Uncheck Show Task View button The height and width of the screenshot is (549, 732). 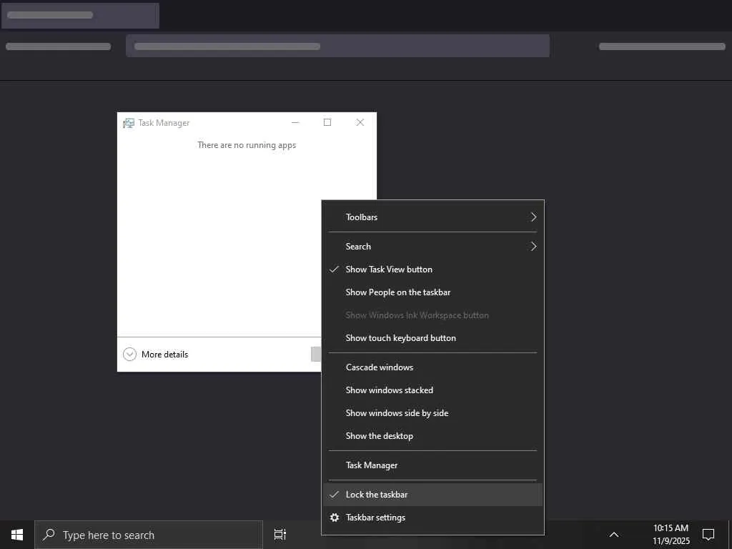click(432, 269)
